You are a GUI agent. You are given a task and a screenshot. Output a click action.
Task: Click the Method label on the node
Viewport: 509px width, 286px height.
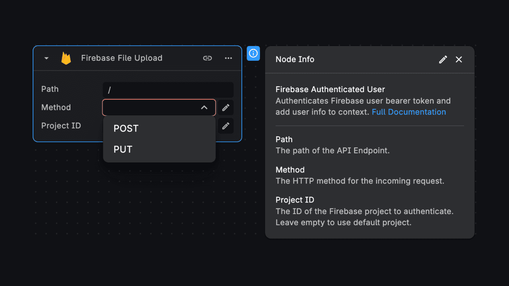(56, 107)
